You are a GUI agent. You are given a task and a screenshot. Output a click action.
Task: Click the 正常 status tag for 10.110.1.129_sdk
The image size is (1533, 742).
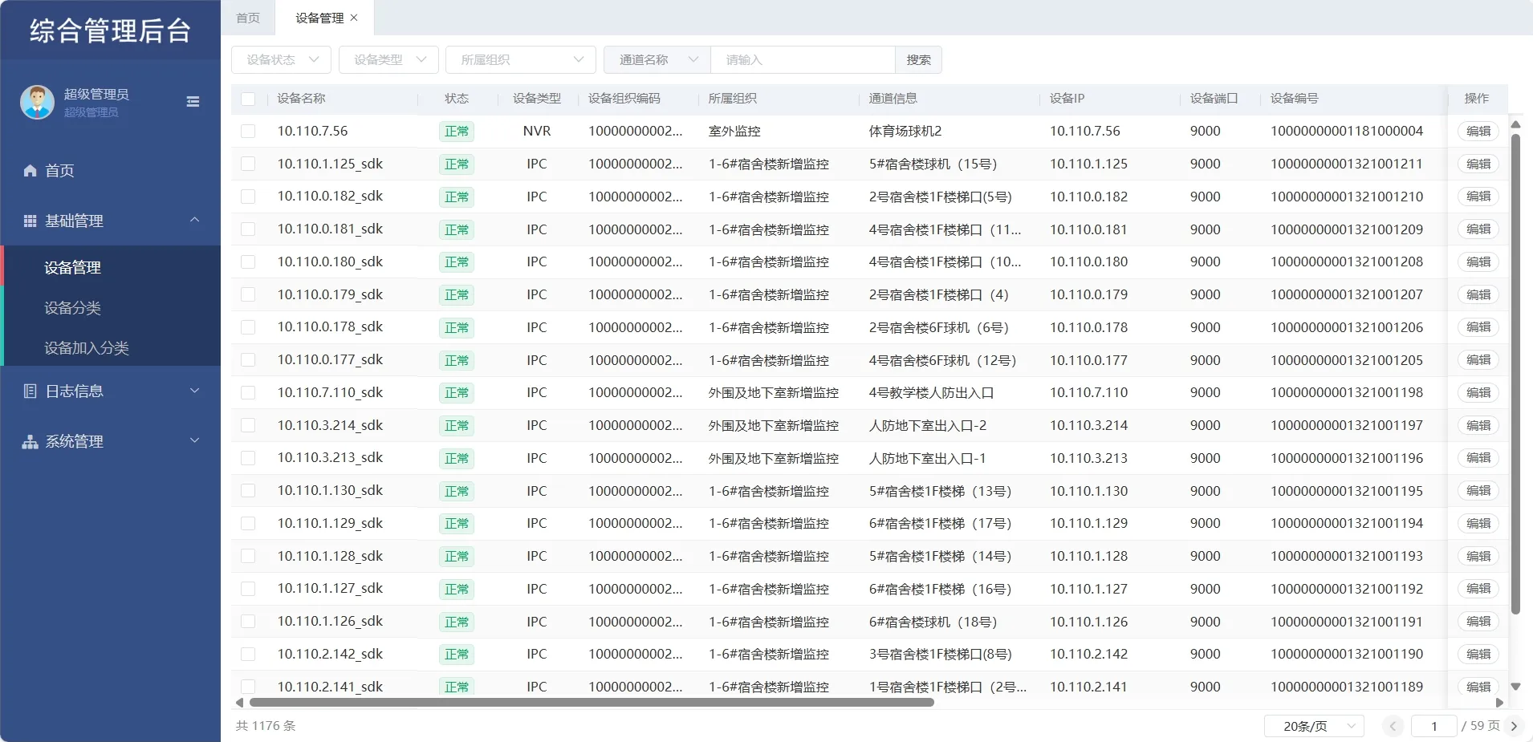(457, 523)
